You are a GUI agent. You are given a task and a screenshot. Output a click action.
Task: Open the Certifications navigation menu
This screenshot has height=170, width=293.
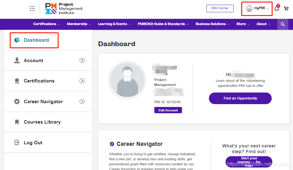(x=46, y=24)
